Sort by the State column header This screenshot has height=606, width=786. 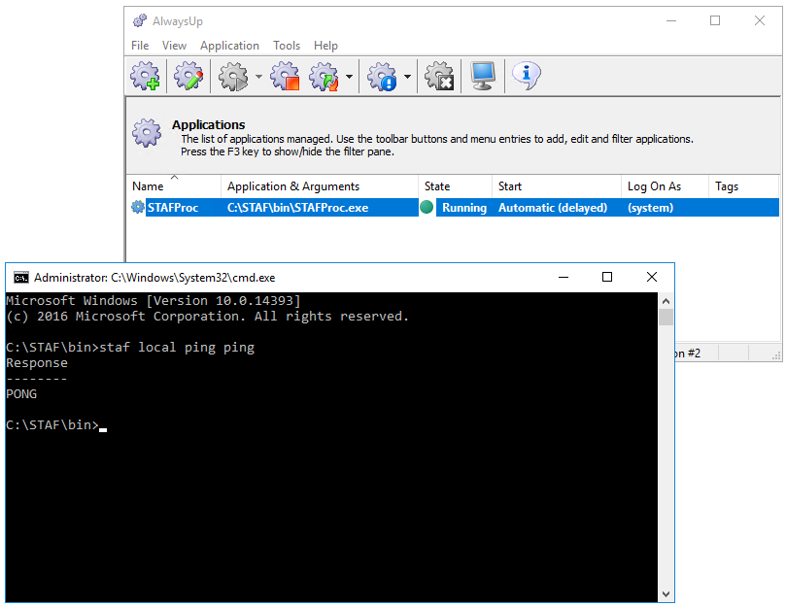[x=455, y=186]
